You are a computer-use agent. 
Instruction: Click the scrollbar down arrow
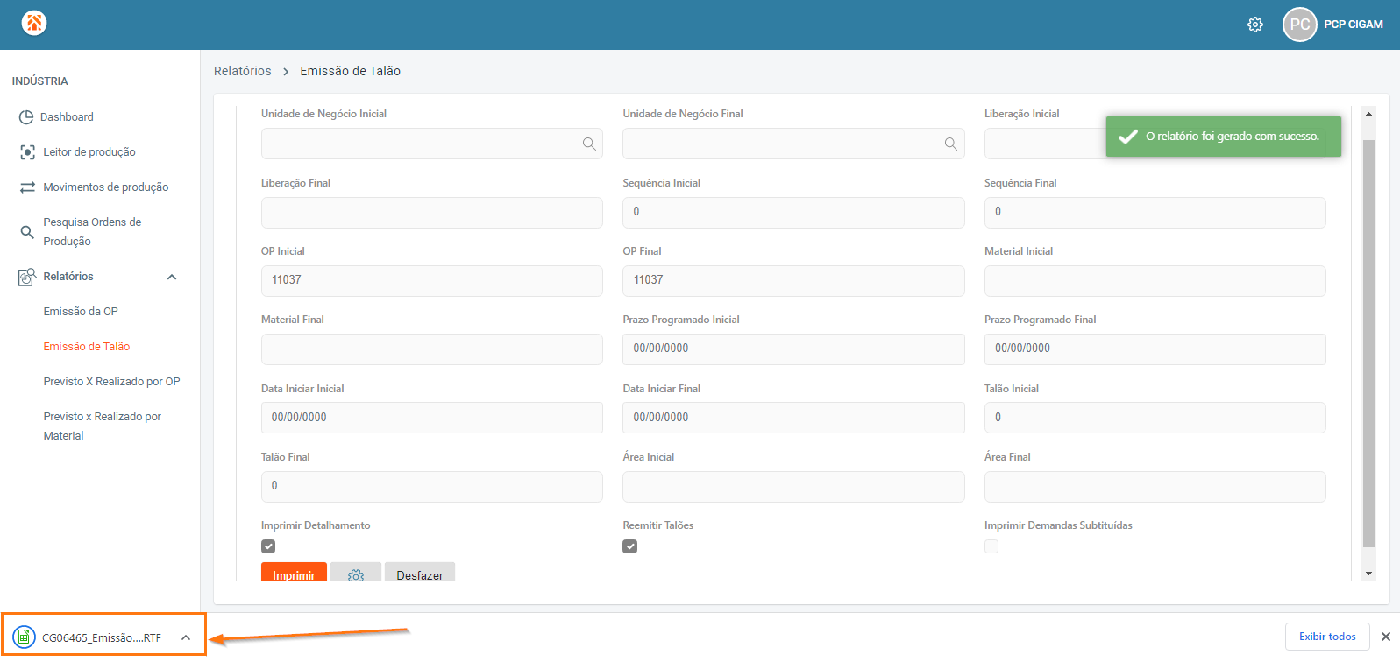click(1368, 574)
